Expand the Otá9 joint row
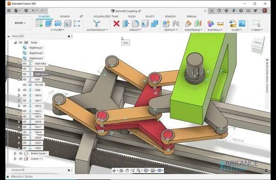Viewport: 276px width, 180px height. point(19,90)
